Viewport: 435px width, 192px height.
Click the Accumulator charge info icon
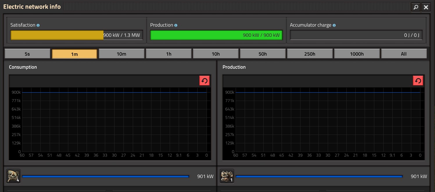[x=334, y=25]
